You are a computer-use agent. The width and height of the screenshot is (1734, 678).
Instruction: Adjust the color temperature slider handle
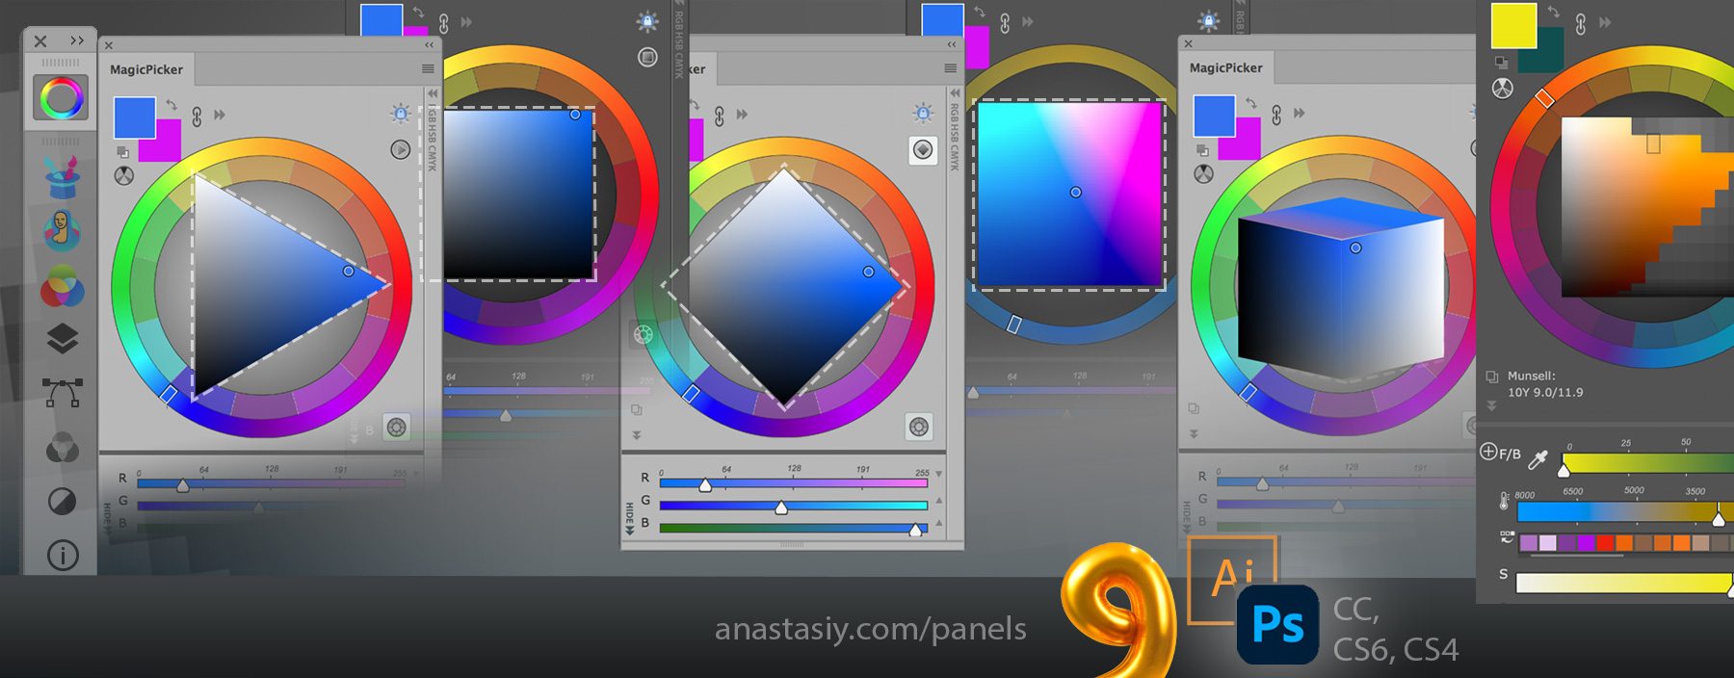(1718, 519)
